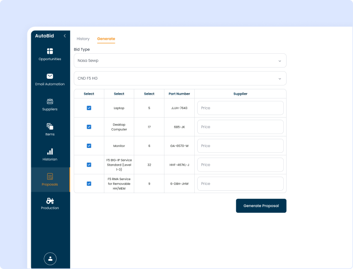Open the Opportunities sidebar icon

click(x=50, y=51)
